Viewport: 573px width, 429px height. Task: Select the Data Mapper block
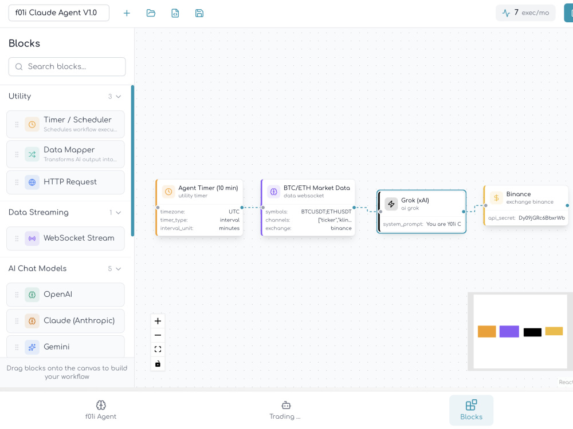tap(65, 154)
